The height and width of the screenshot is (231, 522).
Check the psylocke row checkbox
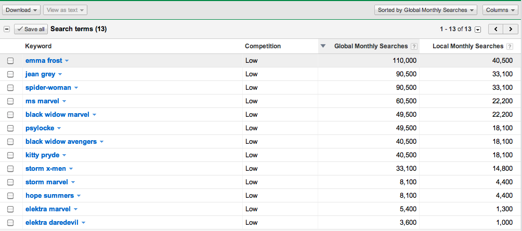[10, 128]
